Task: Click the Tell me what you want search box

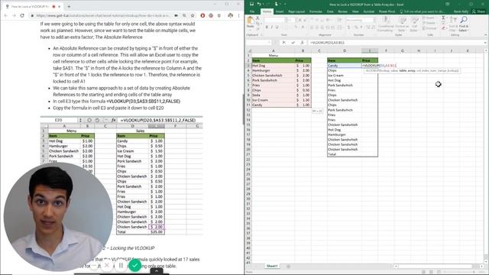Action: point(422,11)
